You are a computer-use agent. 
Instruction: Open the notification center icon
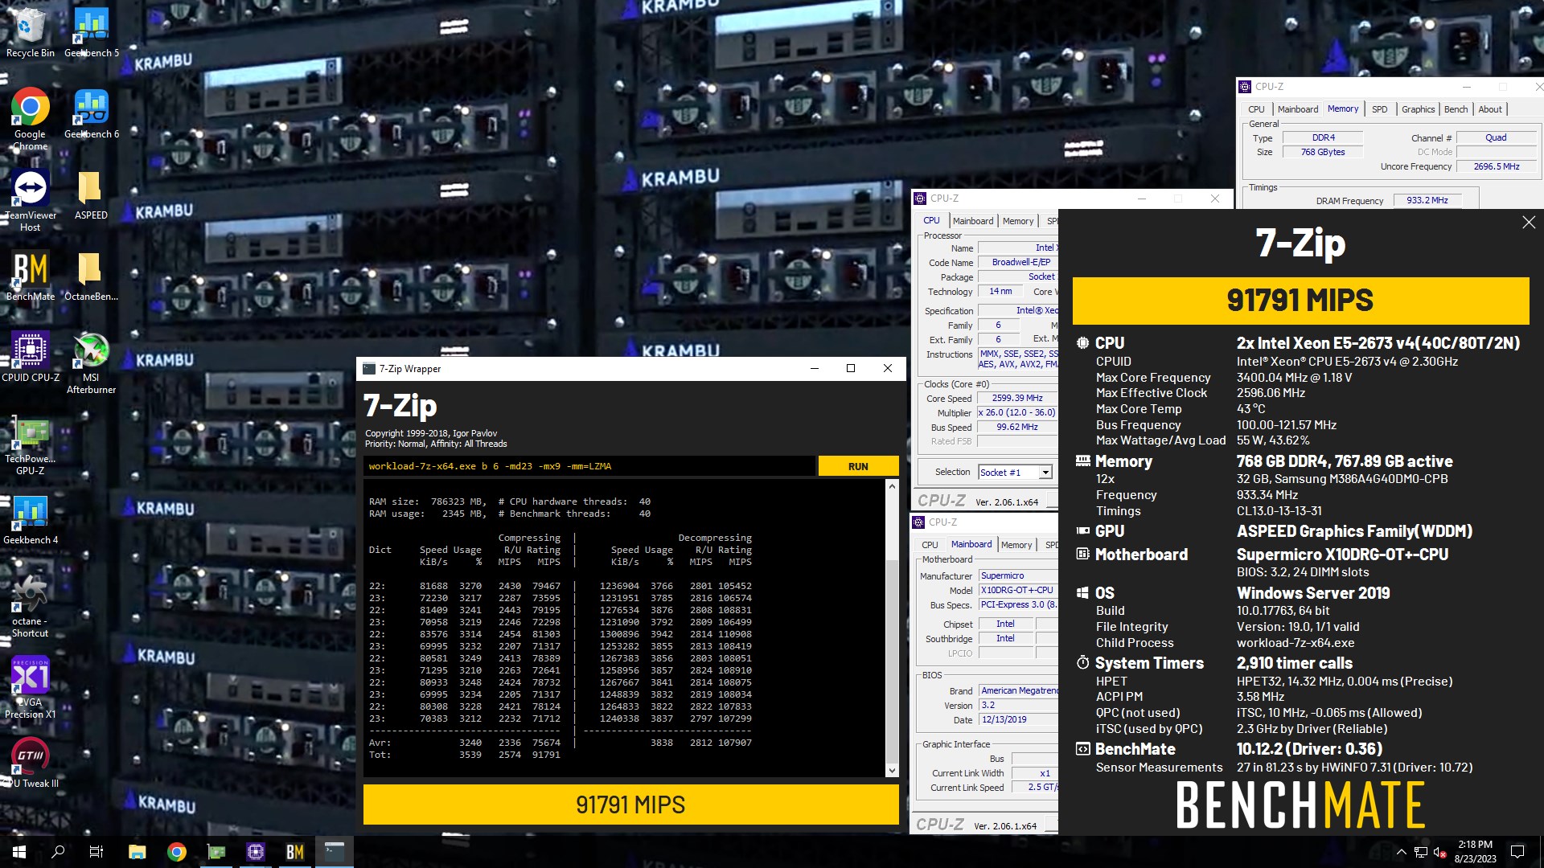(x=1517, y=852)
